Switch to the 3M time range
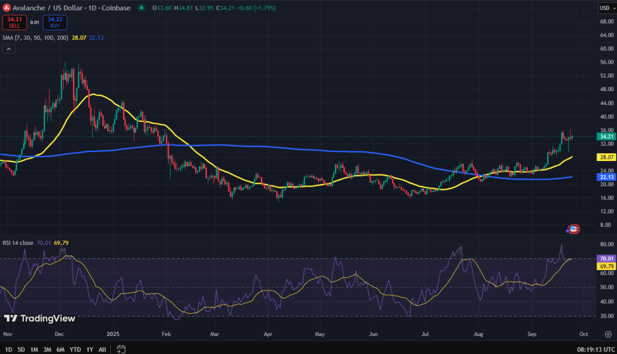Viewport: 617px width, 354px height. pyautogui.click(x=48, y=349)
